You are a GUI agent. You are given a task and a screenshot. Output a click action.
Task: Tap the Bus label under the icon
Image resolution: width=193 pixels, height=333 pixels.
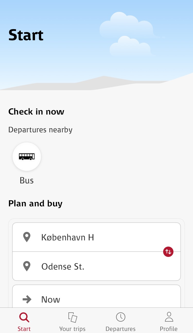[27, 180]
